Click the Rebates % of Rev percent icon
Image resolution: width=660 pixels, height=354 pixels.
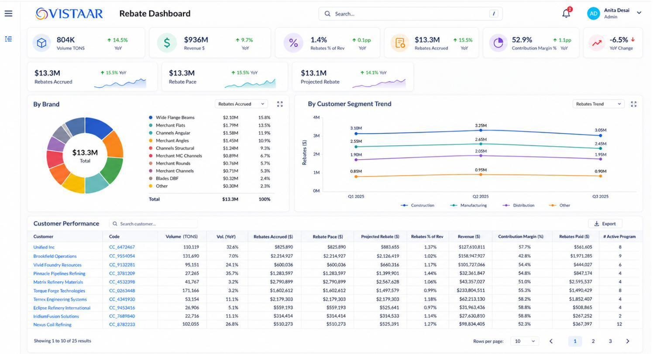coord(293,43)
